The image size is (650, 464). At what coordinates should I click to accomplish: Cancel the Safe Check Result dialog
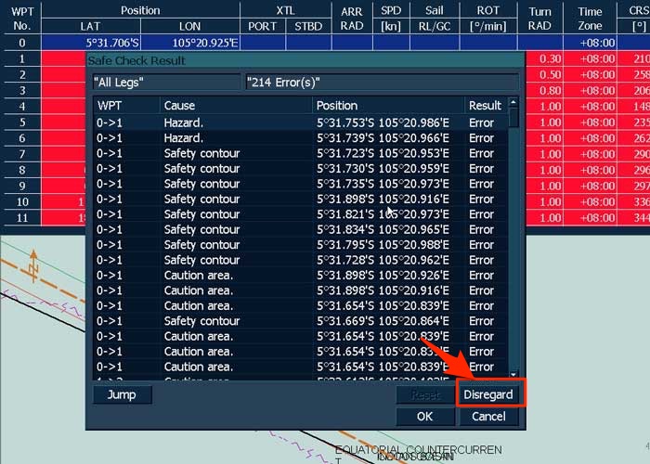(x=488, y=417)
